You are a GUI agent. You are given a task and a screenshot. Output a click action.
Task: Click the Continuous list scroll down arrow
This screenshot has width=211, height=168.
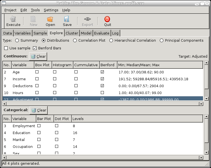click(206, 99)
